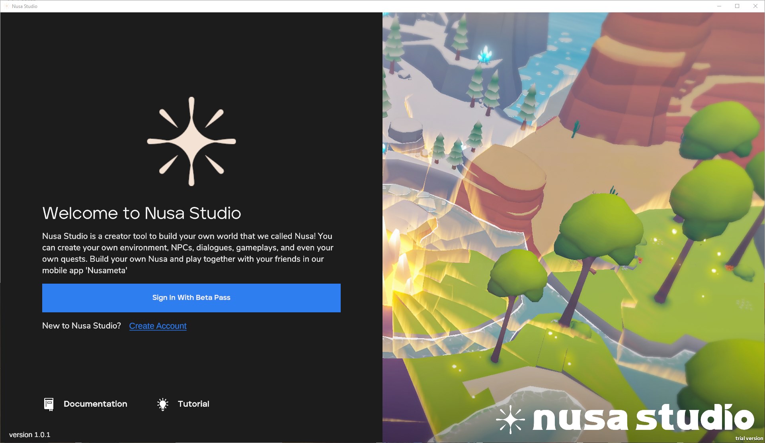Click the Sign In With Beta Pass button
Screen dimensions: 765x443
(191, 298)
